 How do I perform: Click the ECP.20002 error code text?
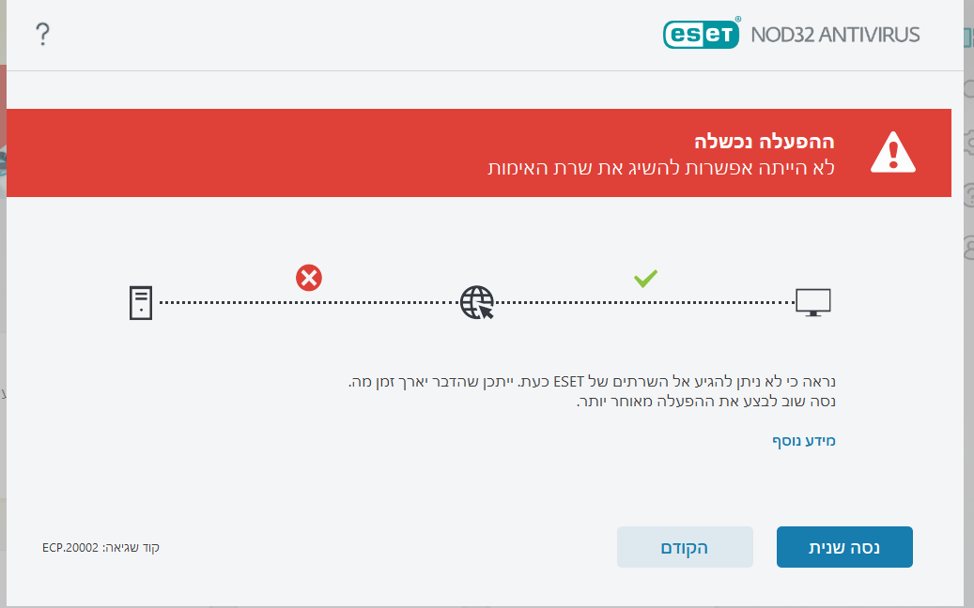pos(100,547)
